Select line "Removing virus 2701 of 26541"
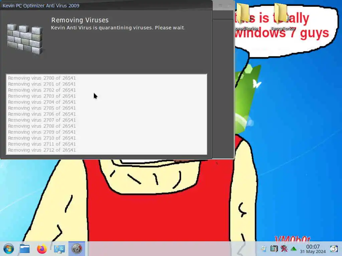The width and height of the screenshot is (342, 256). tap(42, 84)
